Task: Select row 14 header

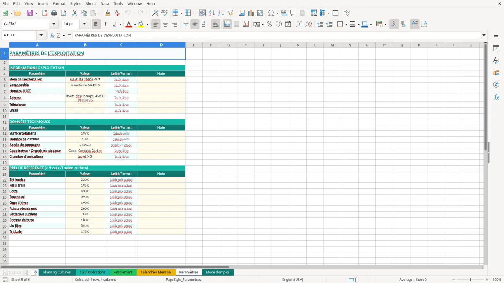Action: (x=5, y=133)
